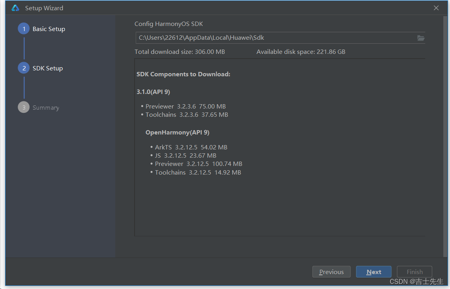Click Toolchains 3.2.3.6 37.65 MB entry

(186, 115)
